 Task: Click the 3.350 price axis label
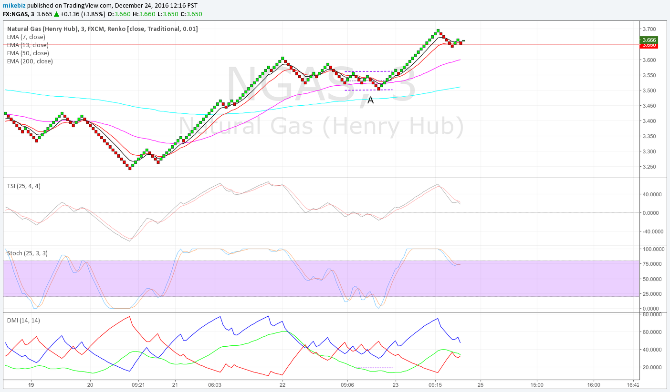[649, 136]
